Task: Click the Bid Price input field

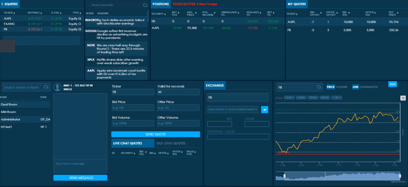Action: (133, 108)
